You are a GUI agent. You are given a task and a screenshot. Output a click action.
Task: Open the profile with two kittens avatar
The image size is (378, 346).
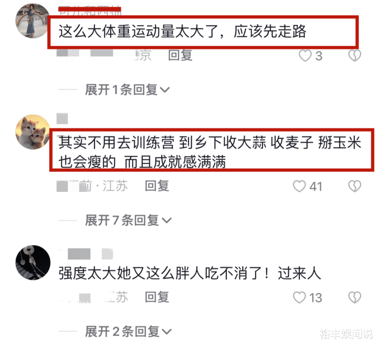[33, 132]
